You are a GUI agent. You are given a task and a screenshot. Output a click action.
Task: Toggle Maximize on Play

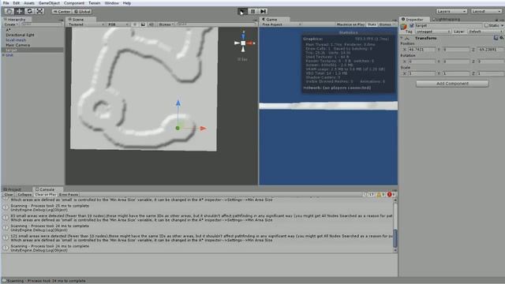tap(350, 24)
